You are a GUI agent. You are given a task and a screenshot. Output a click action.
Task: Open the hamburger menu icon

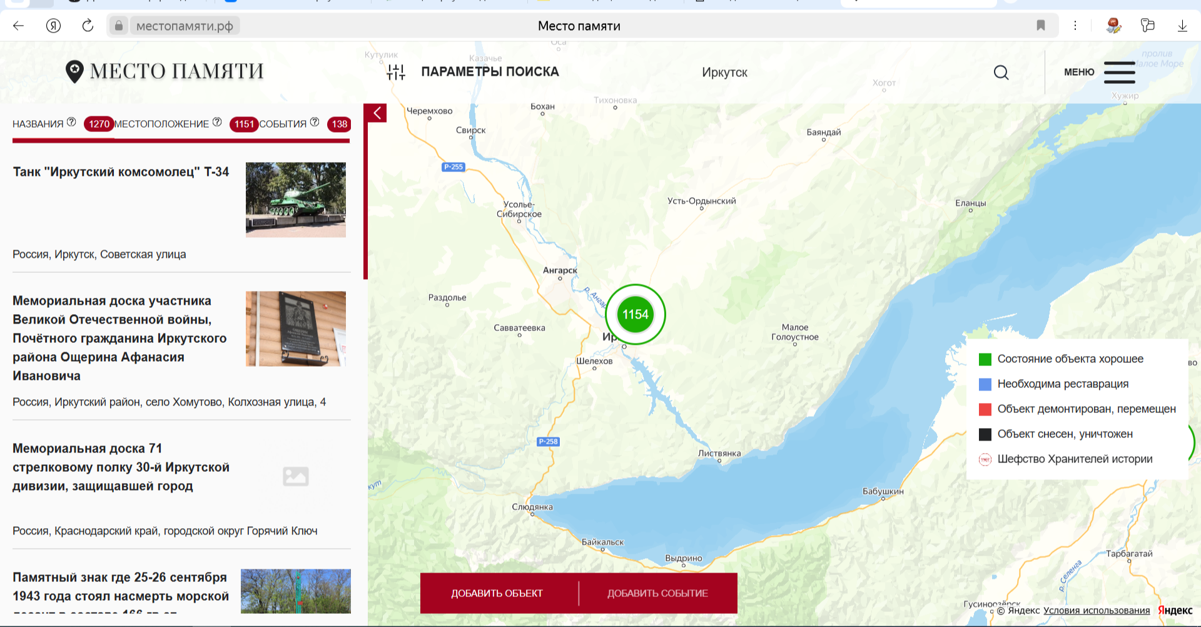1119,73
